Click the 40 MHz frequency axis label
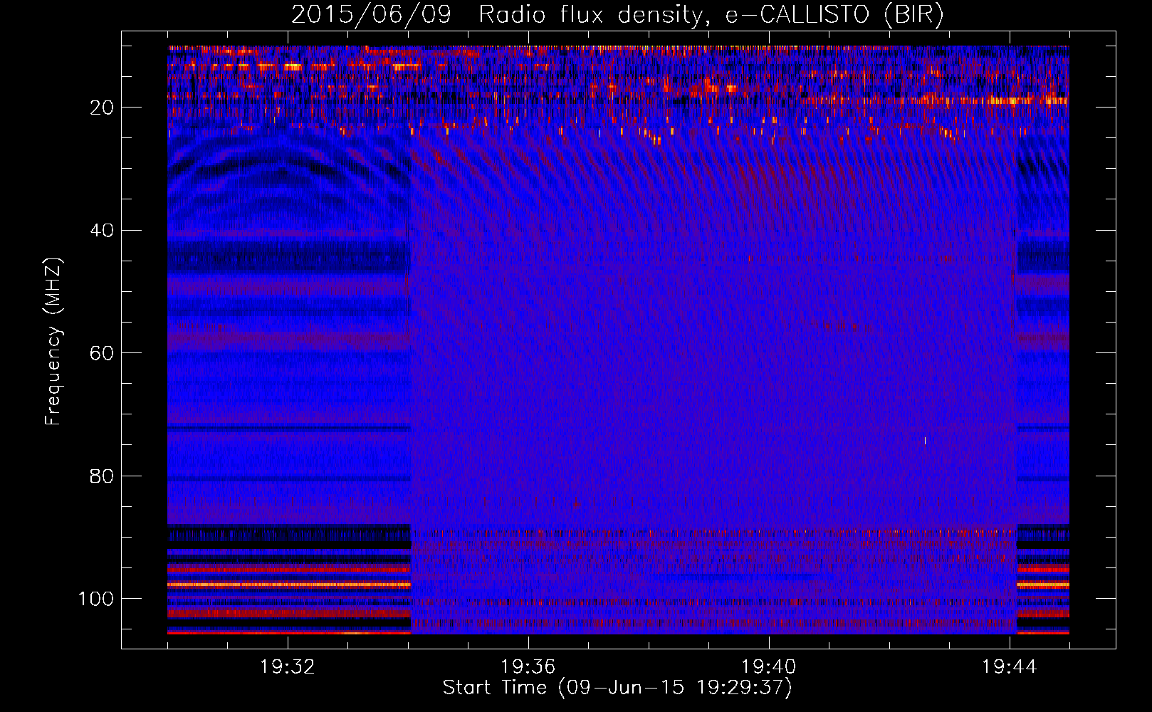1152x712 pixels. coord(102,231)
